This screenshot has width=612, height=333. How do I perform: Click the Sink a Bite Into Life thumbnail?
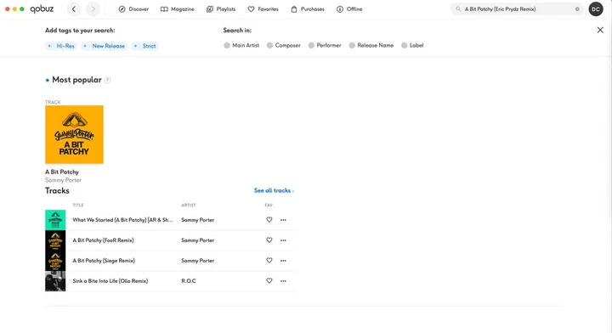click(x=55, y=280)
